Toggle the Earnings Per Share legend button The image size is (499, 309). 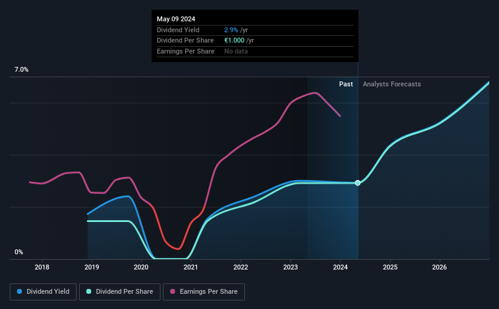[x=204, y=292]
